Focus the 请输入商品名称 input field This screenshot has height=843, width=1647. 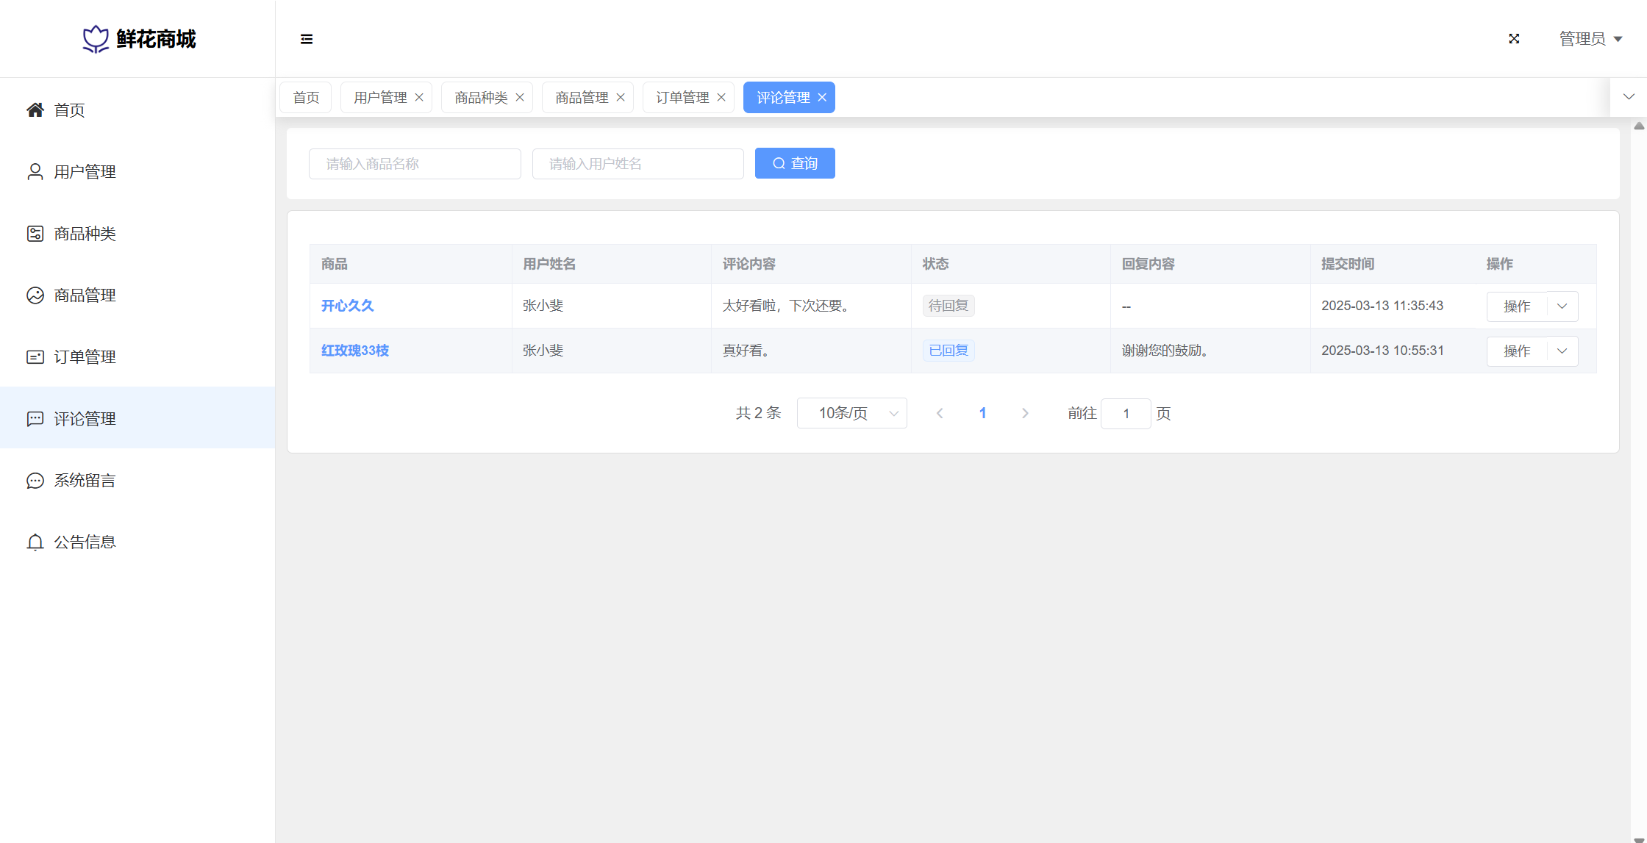click(415, 164)
